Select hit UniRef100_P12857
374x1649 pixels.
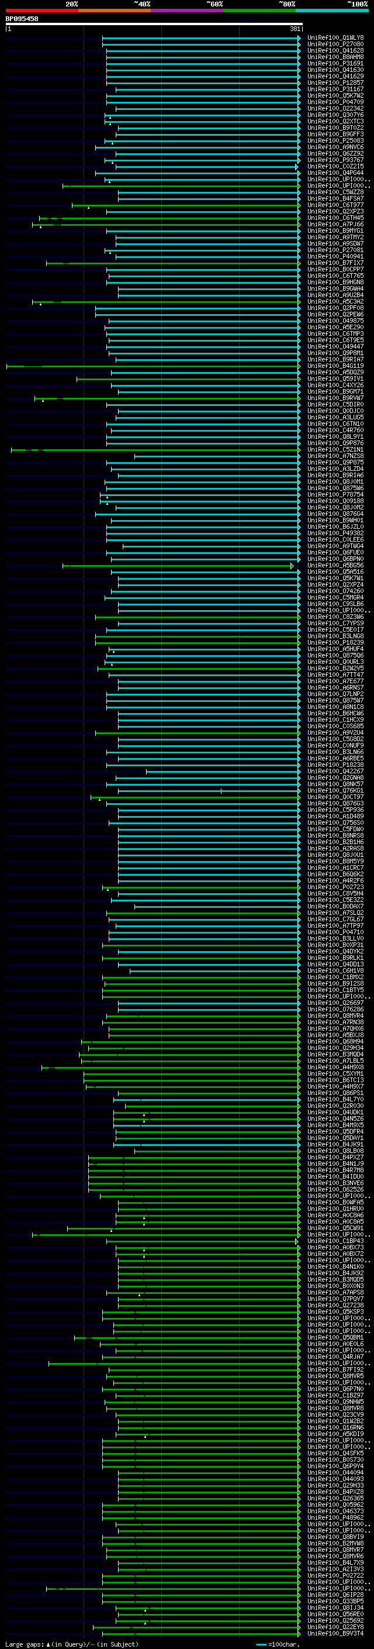[x=335, y=82]
